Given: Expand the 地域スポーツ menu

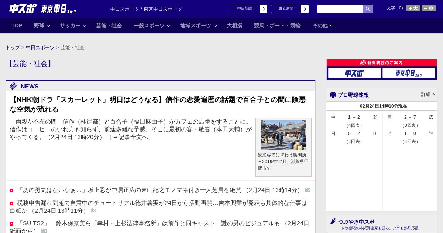Looking at the screenshot, I should (x=198, y=26).
